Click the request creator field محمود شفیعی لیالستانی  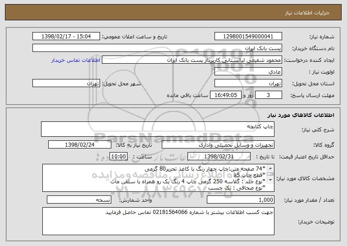point(192,60)
